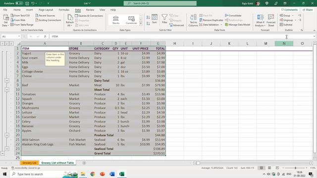The height and width of the screenshot is (178, 317).
Task: Collapse the Seafood Total group
Action: coord(7,149)
